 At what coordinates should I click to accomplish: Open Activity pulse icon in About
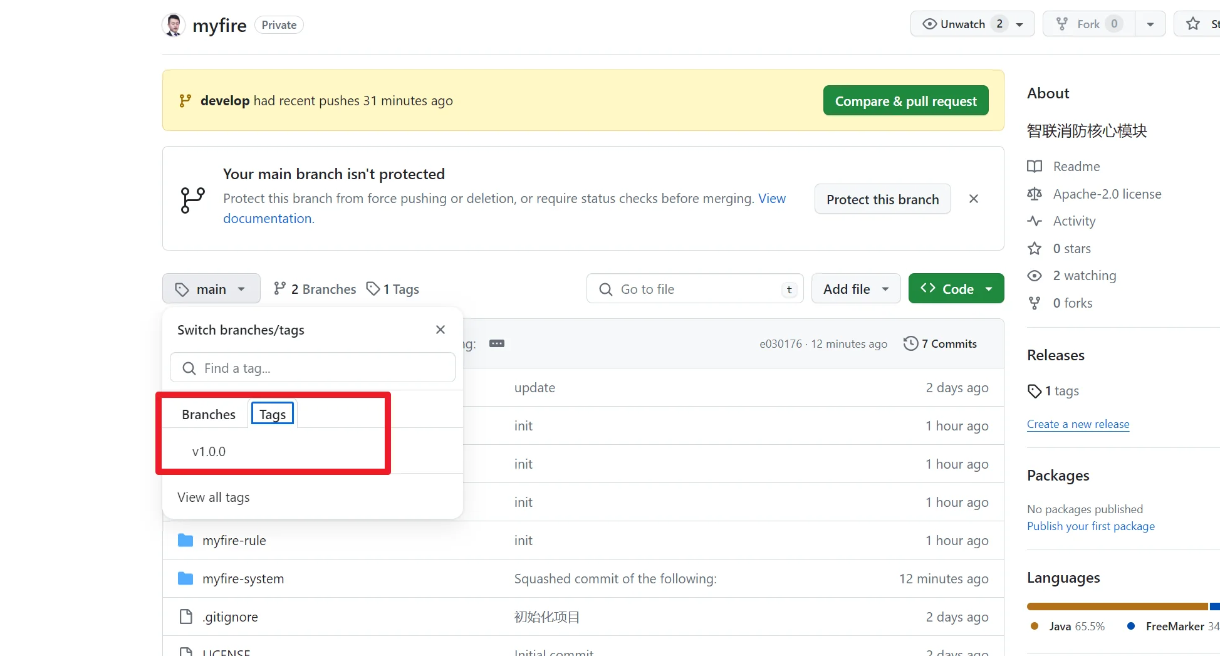(x=1035, y=221)
